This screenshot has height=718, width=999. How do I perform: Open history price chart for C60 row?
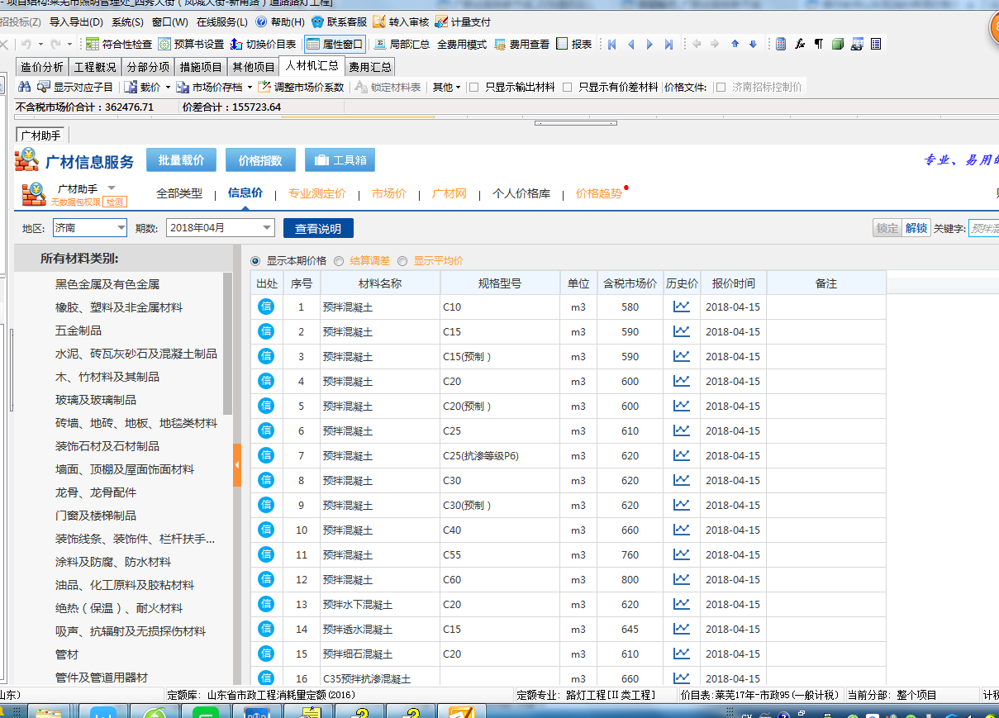coord(682,579)
